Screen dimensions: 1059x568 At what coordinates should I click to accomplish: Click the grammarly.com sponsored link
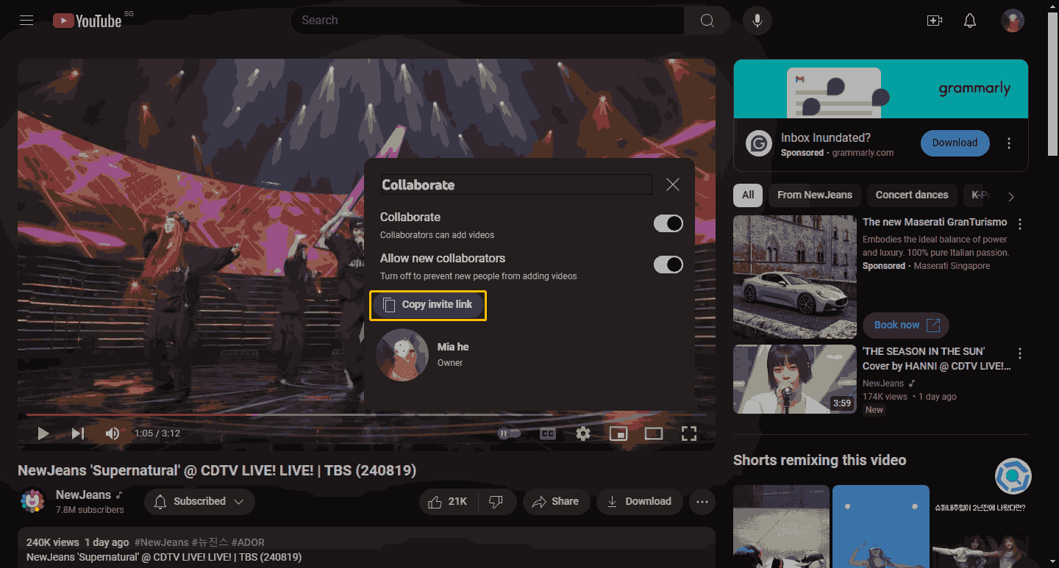coord(863,153)
